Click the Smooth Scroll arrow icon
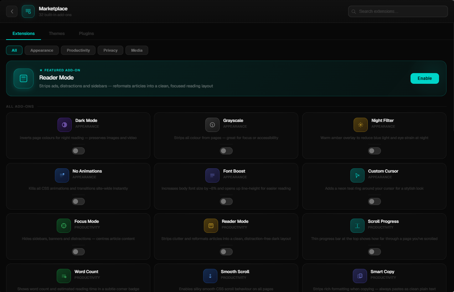 point(210,276)
